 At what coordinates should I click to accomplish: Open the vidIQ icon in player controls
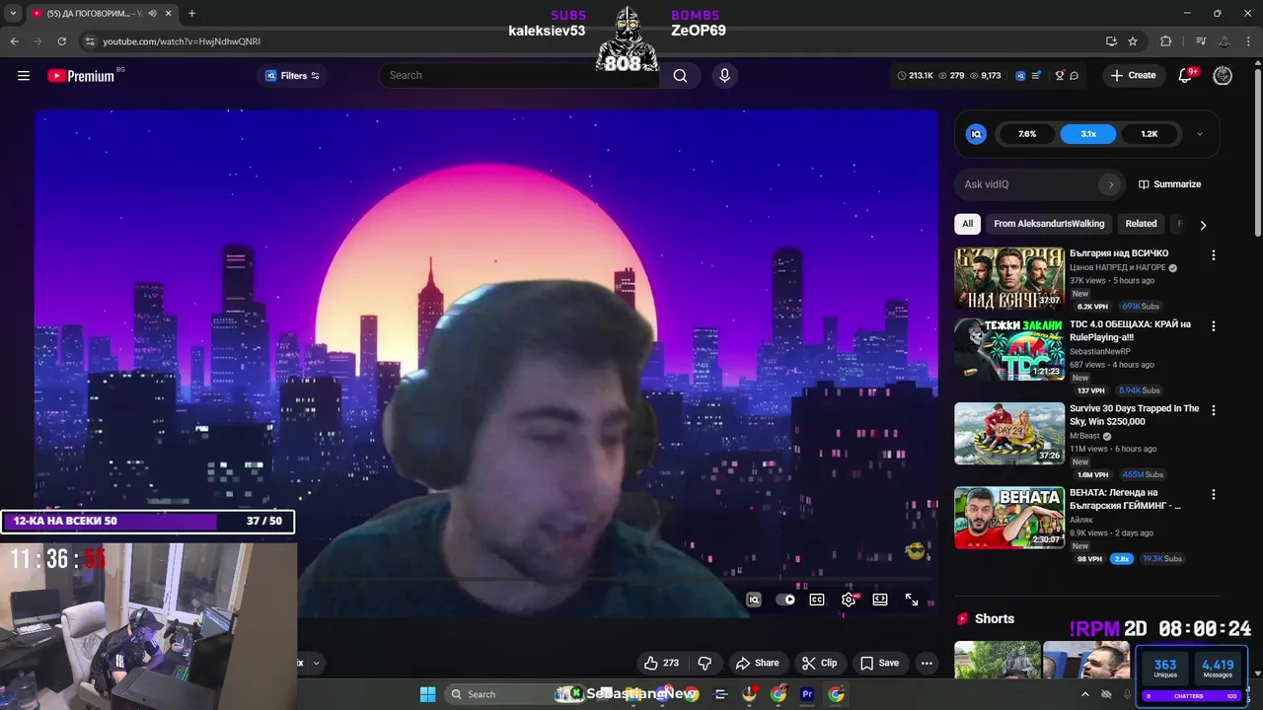[754, 600]
